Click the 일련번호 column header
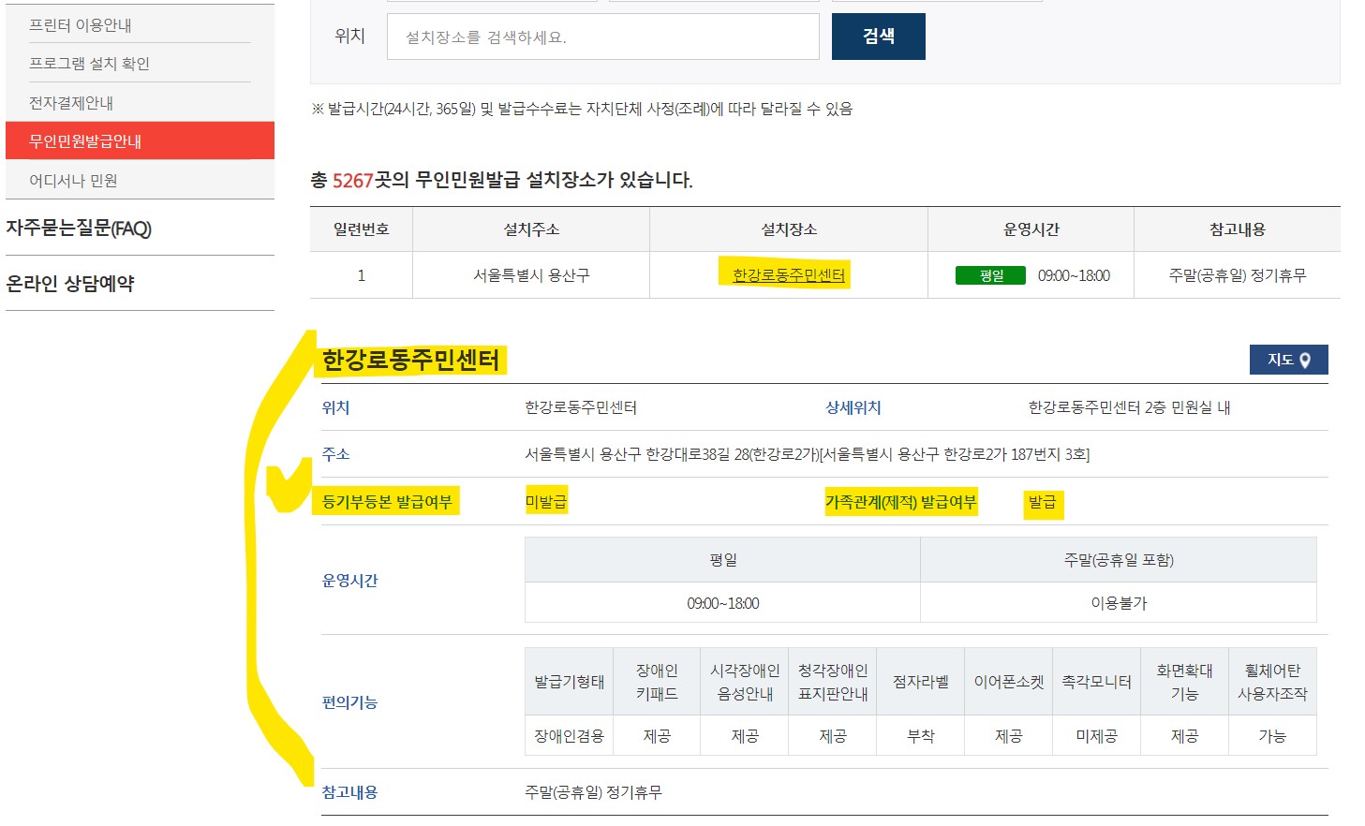 coord(361,229)
